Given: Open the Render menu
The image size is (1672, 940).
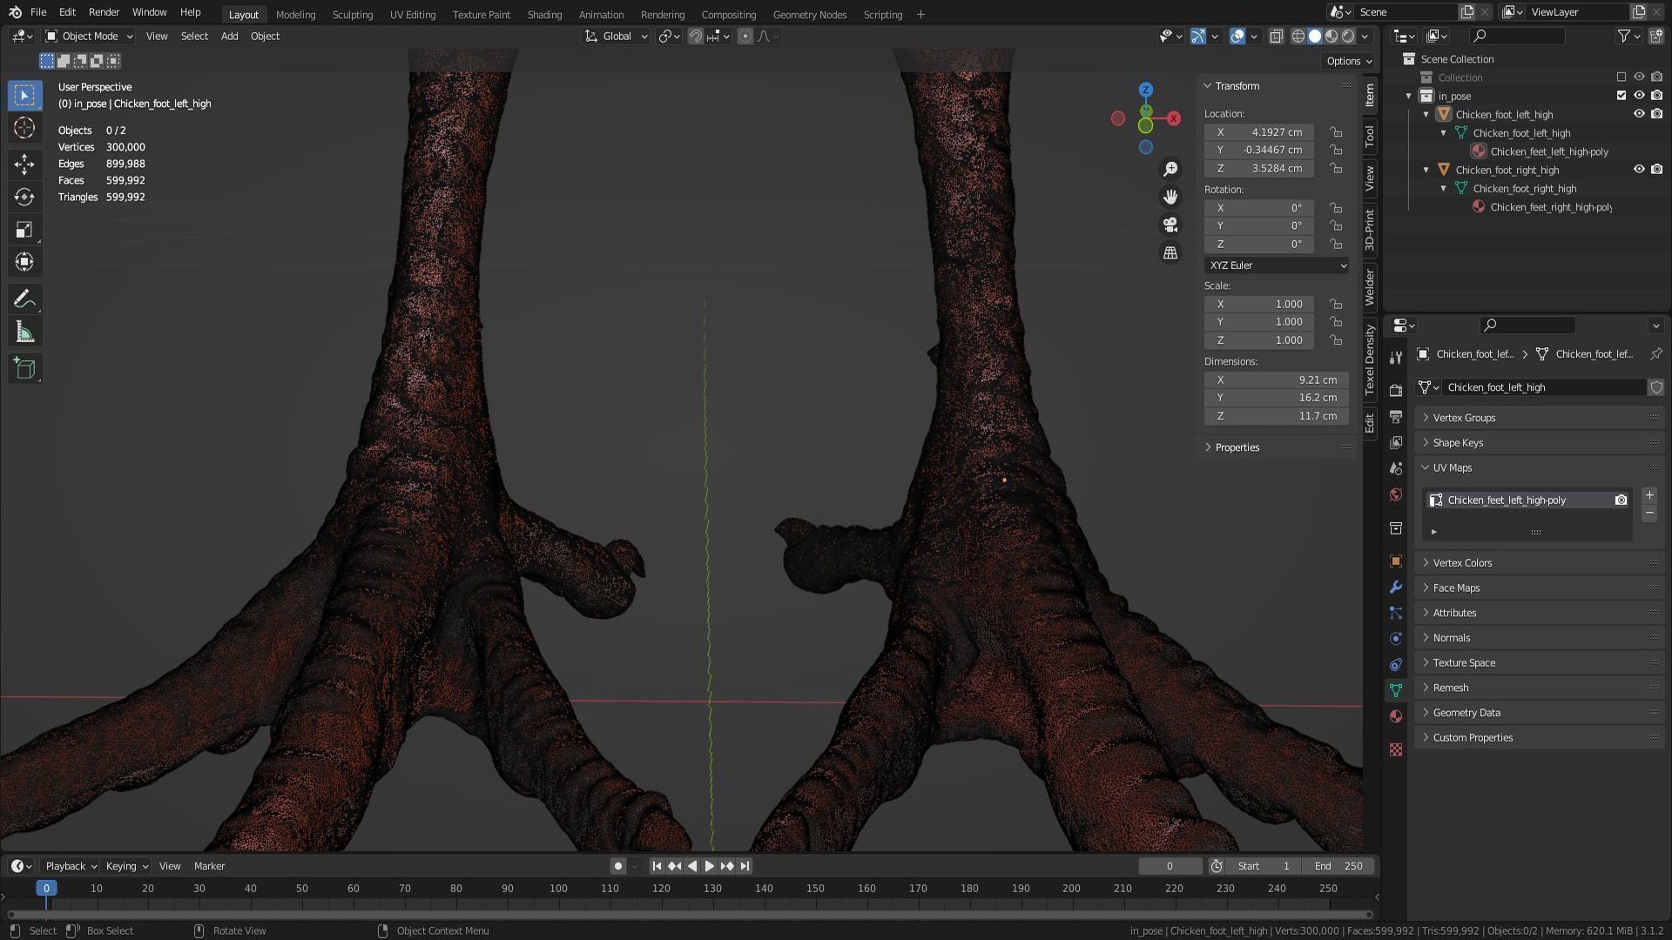Looking at the screenshot, I should 104,12.
